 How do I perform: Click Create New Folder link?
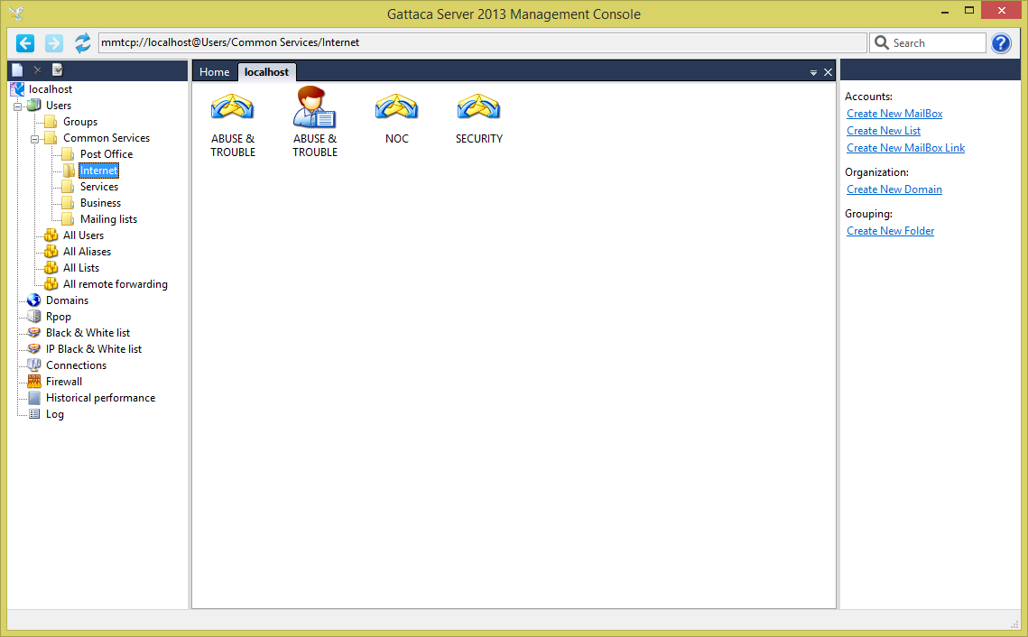(890, 231)
